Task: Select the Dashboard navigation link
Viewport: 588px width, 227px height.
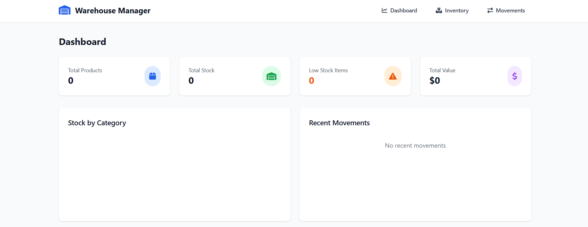Action: pos(403,11)
